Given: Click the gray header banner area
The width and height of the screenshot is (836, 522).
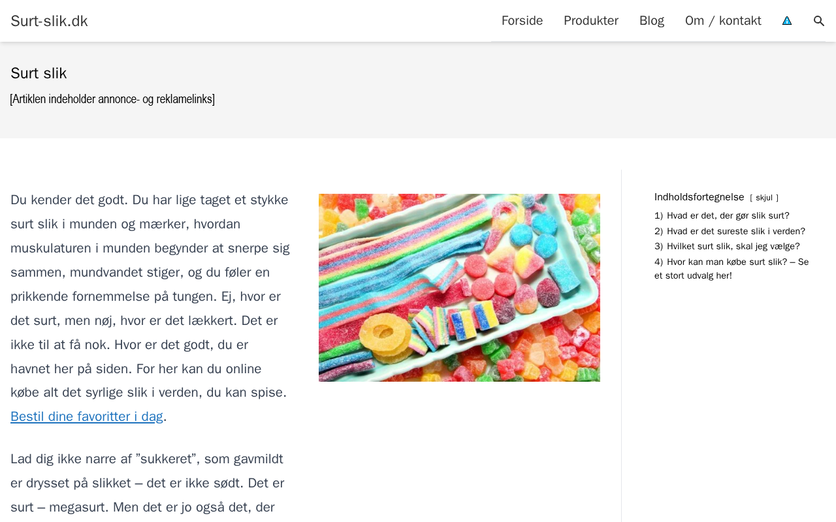Looking at the screenshot, I should (418, 90).
